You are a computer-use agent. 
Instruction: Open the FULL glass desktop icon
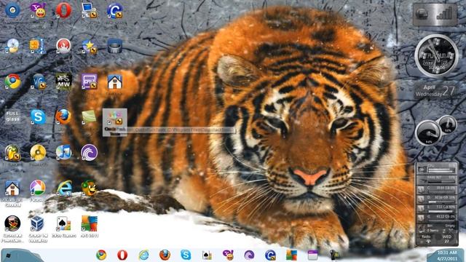pyautogui.click(x=12, y=116)
